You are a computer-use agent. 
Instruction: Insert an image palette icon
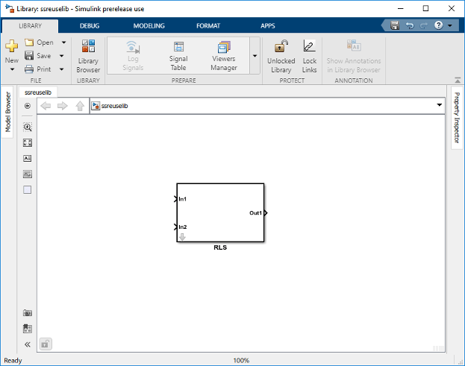point(28,174)
